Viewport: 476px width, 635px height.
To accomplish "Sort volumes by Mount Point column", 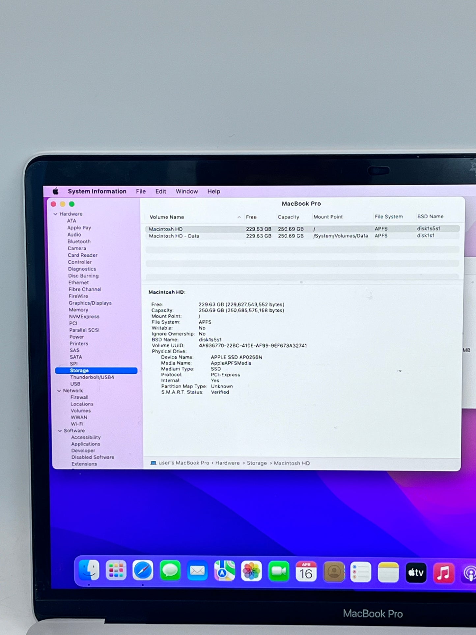I will (x=328, y=216).
